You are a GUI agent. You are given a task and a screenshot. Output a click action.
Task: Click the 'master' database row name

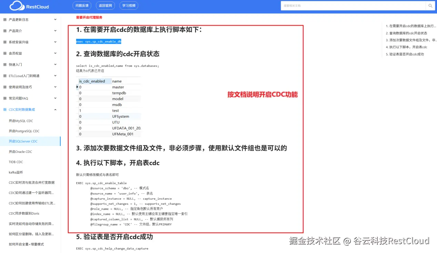pos(118,87)
